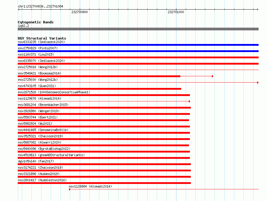Image resolution: width=267 pixels, height=201 pixels.
Task: Select the esv2750829 (Pinto2007) label
Action: (x=38, y=48)
